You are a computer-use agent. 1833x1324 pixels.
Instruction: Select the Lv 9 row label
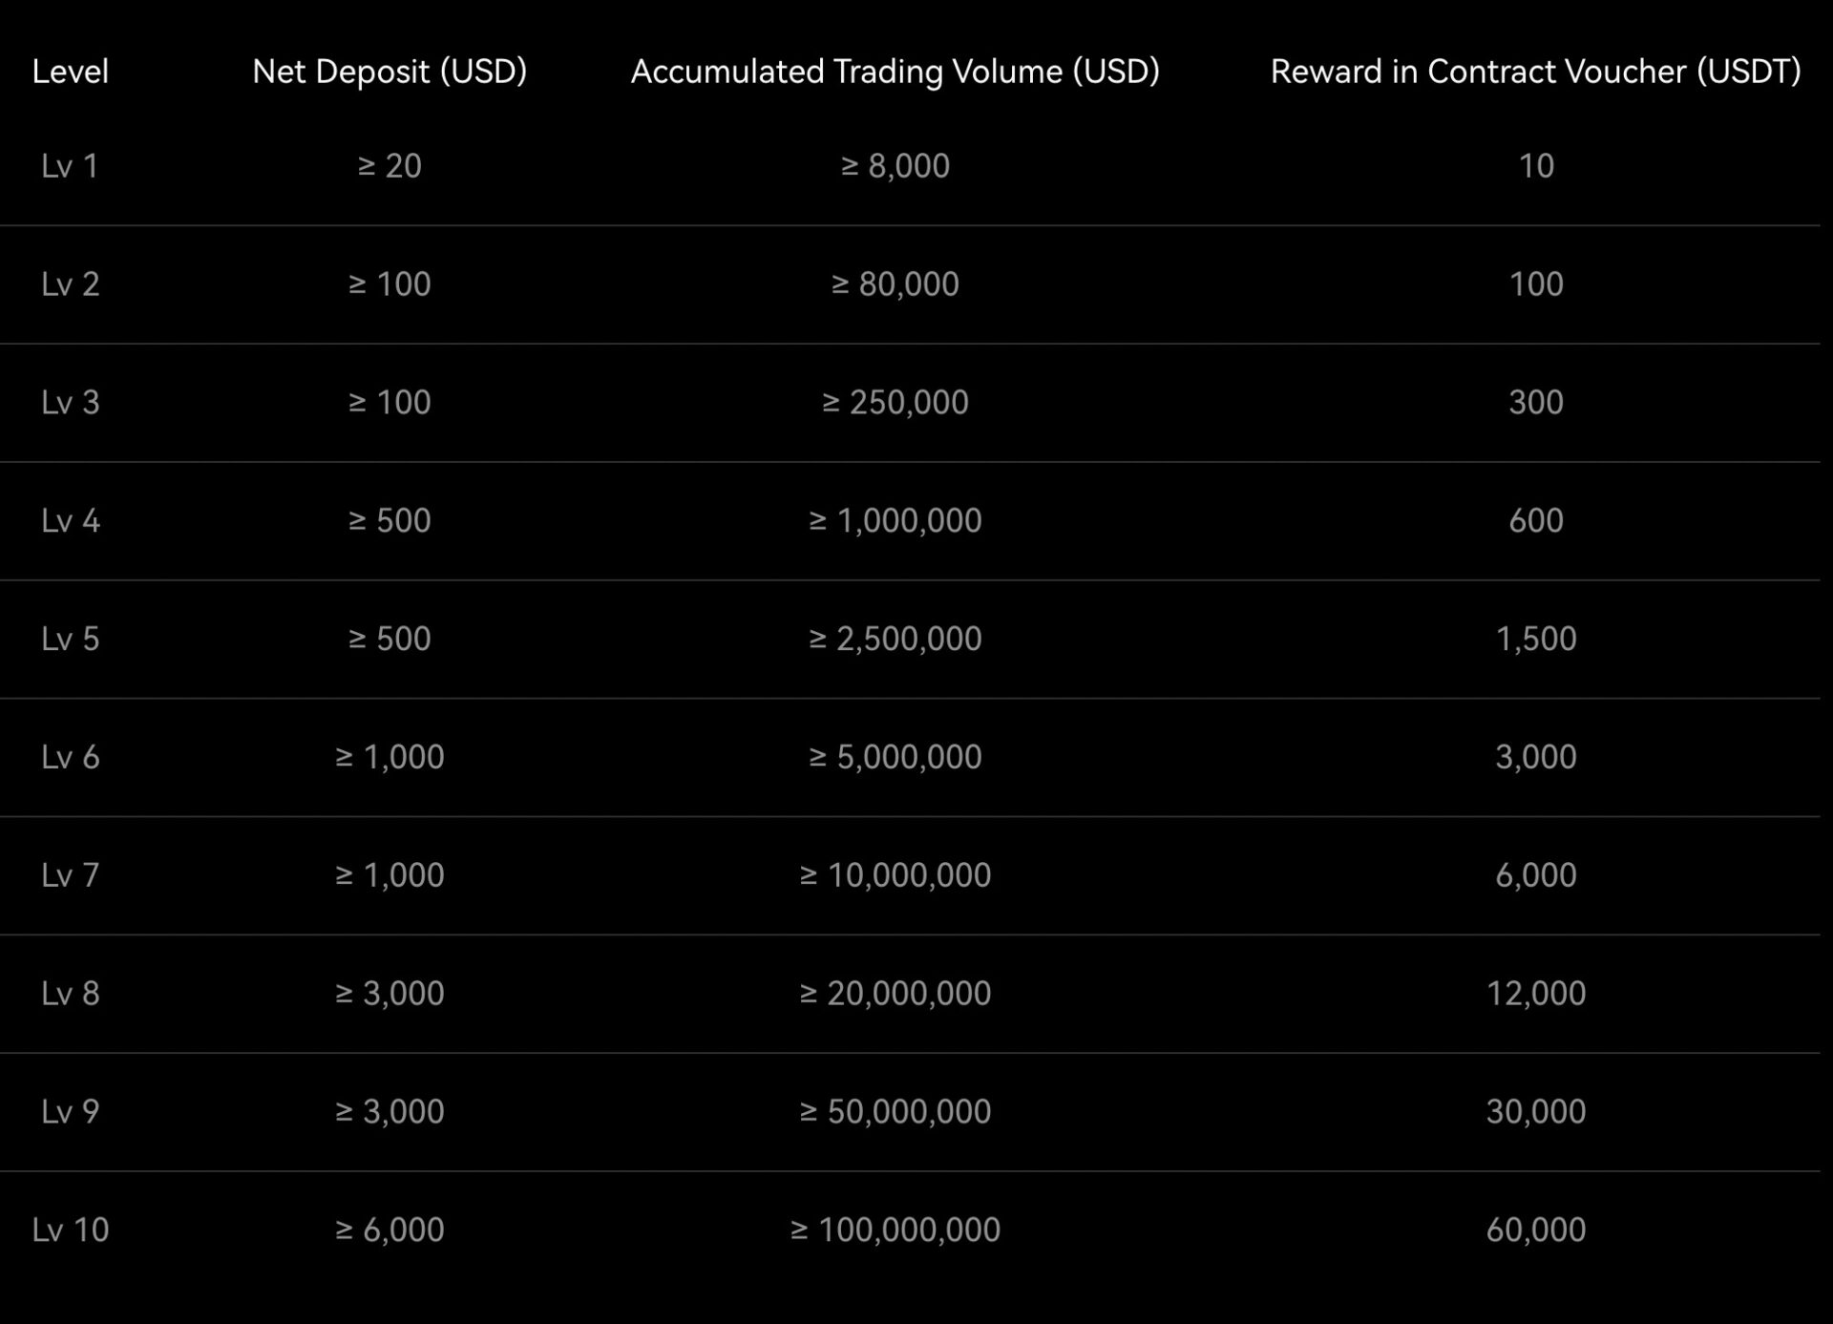pos(70,1112)
